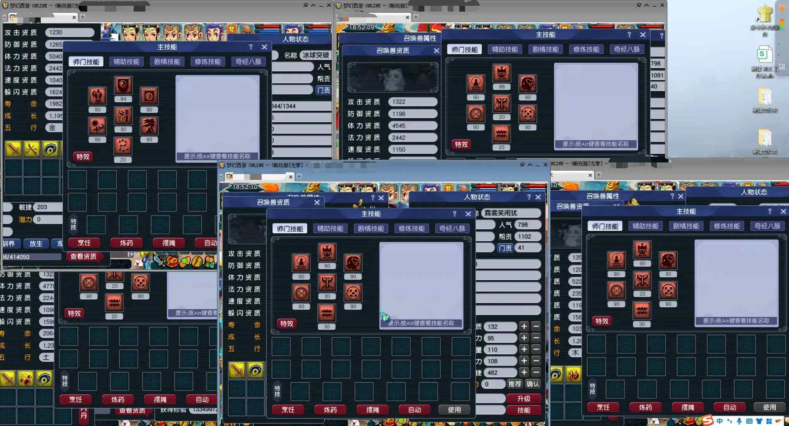Screen dimensions: 789x426
Task: Click the character name field 霓裳笑闲犹
Action: click(x=511, y=213)
